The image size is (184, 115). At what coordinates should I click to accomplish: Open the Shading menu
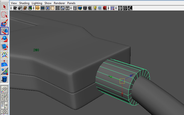tap(24, 3)
